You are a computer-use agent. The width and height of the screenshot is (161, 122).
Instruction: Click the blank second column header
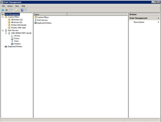(x=97, y=14)
